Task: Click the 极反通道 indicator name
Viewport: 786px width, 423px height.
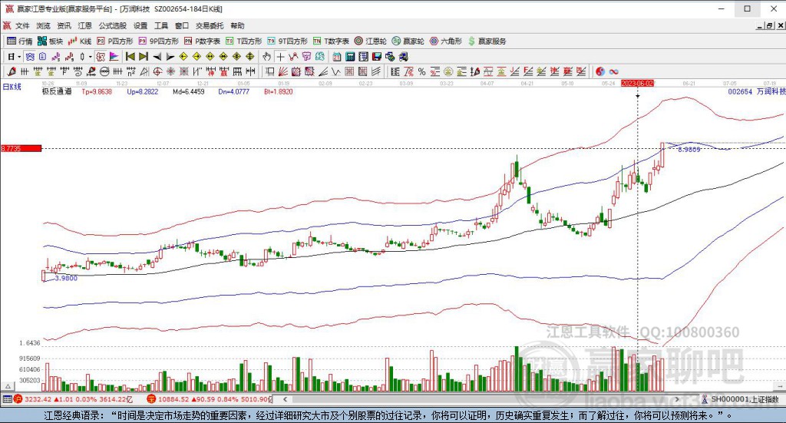Action: coord(57,91)
